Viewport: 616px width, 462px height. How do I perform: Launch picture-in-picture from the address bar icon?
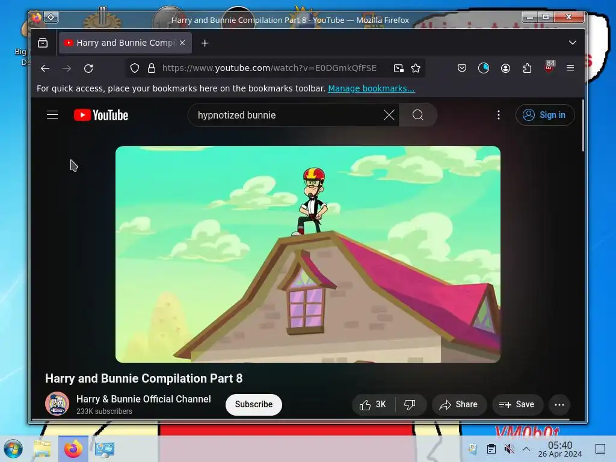pos(398,69)
